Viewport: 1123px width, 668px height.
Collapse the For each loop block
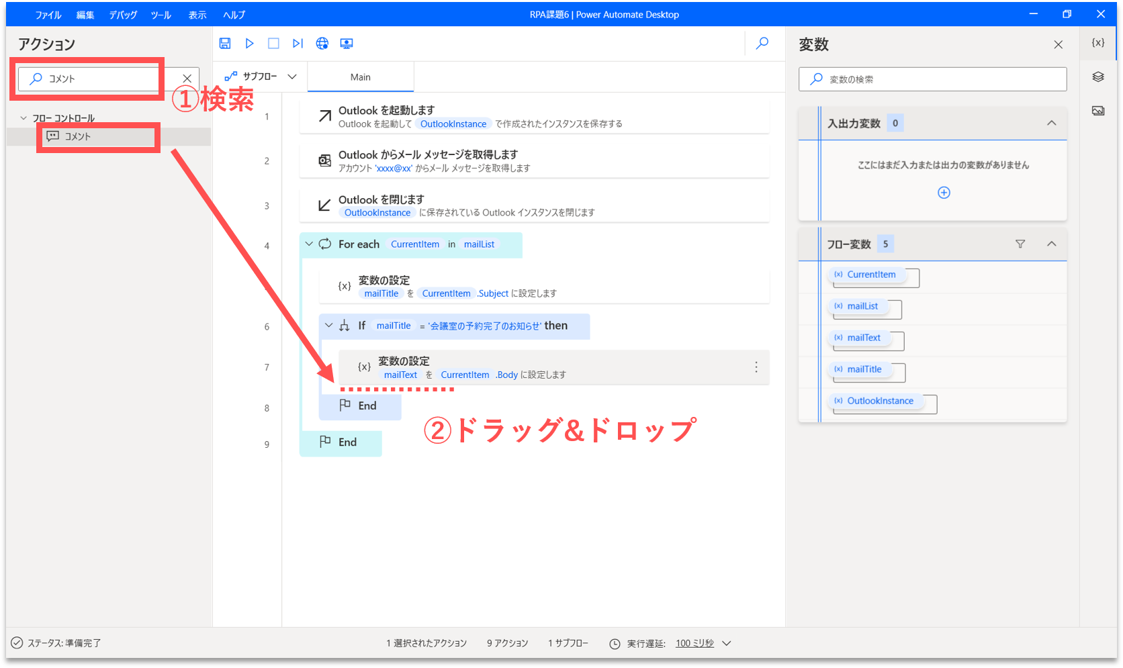(309, 244)
